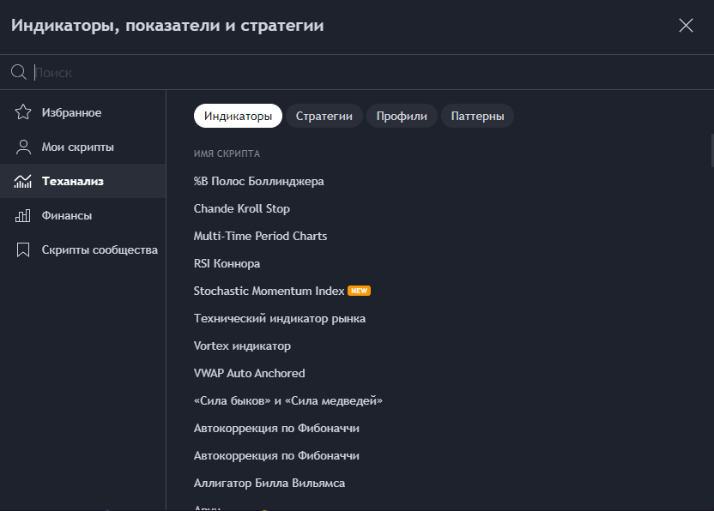Click the star icon next to Избранное
The width and height of the screenshot is (714, 511).
point(24,112)
